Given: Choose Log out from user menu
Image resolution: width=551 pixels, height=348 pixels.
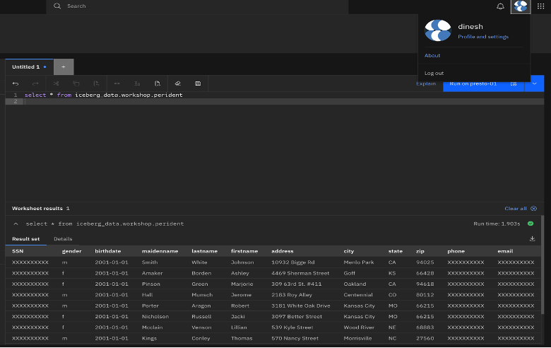Looking at the screenshot, I should click(434, 73).
